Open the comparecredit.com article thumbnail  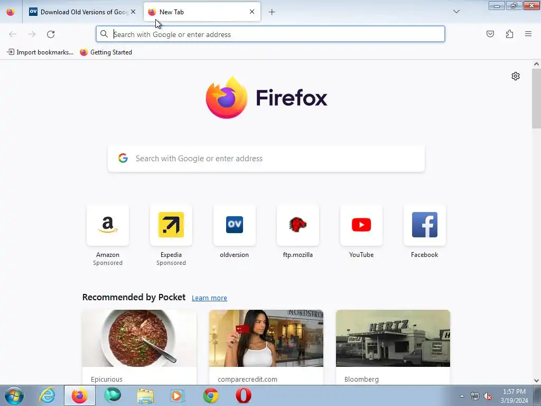pos(266,338)
